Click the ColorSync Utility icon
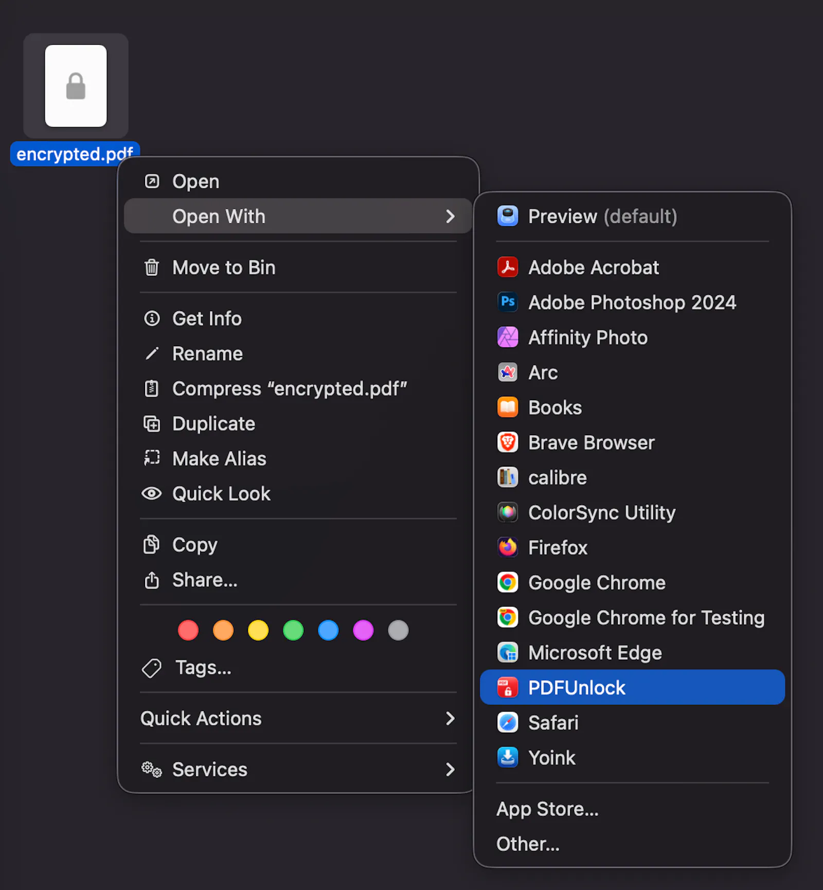This screenshot has height=890, width=823. [508, 512]
